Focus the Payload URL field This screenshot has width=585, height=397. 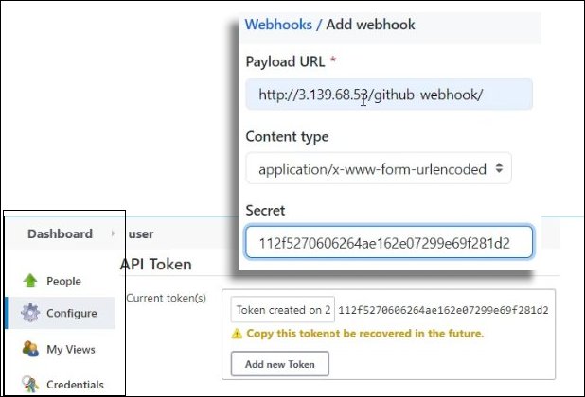pos(388,95)
